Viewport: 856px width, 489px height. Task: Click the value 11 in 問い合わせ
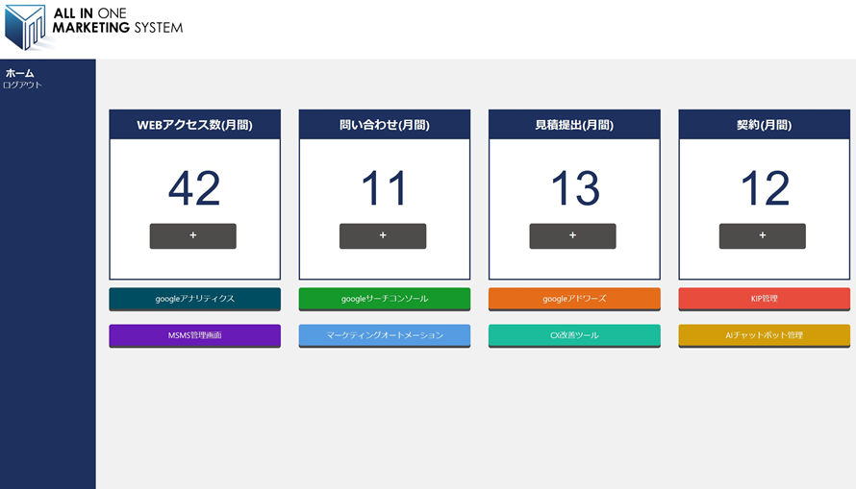385,188
